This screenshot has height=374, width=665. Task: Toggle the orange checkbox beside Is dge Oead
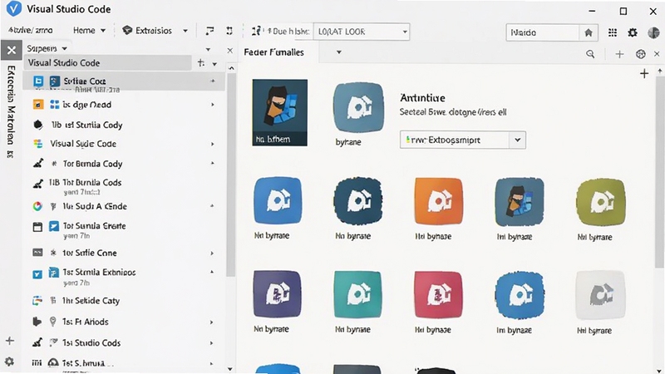[38, 105]
